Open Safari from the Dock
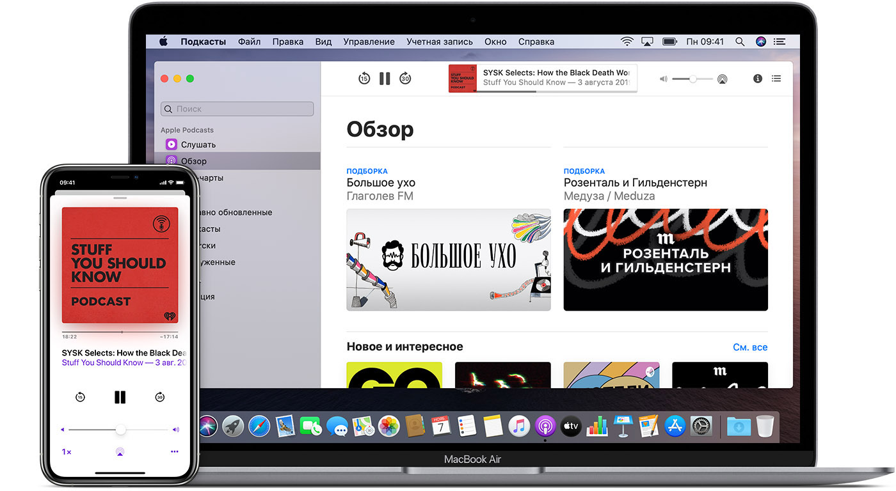This screenshot has width=896, height=491. tap(259, 425)
